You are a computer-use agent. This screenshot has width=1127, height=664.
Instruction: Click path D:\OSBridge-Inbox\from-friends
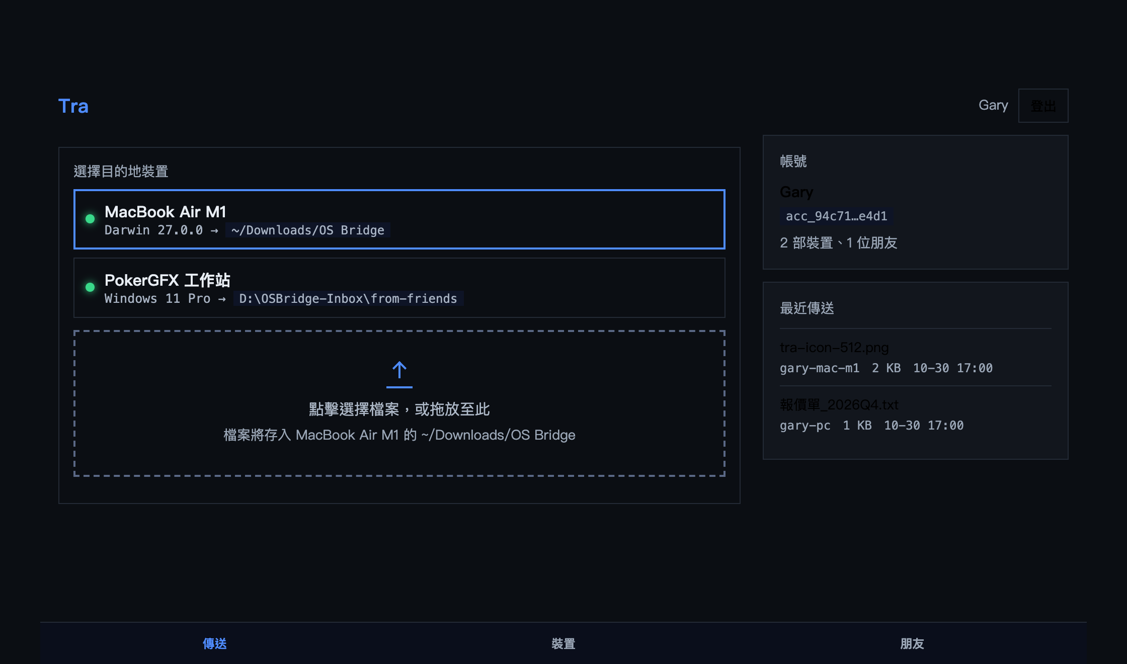coord(348,299)
